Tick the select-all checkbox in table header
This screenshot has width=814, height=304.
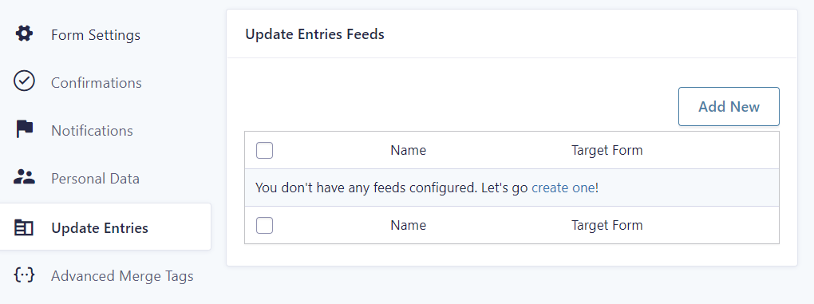(x=264, y=151)
